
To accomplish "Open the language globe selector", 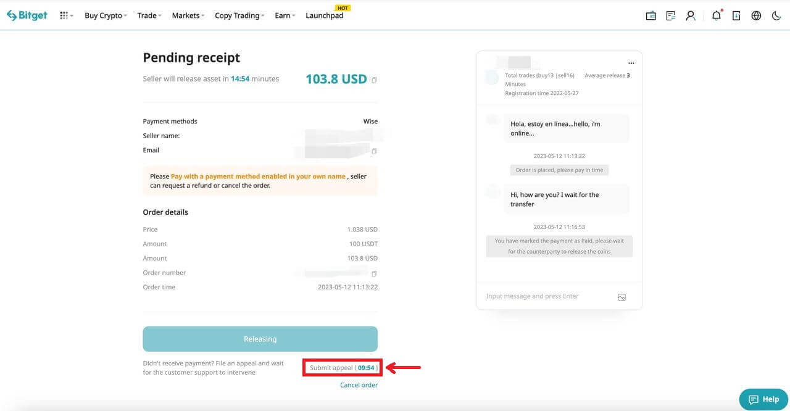I will [756, 16].
